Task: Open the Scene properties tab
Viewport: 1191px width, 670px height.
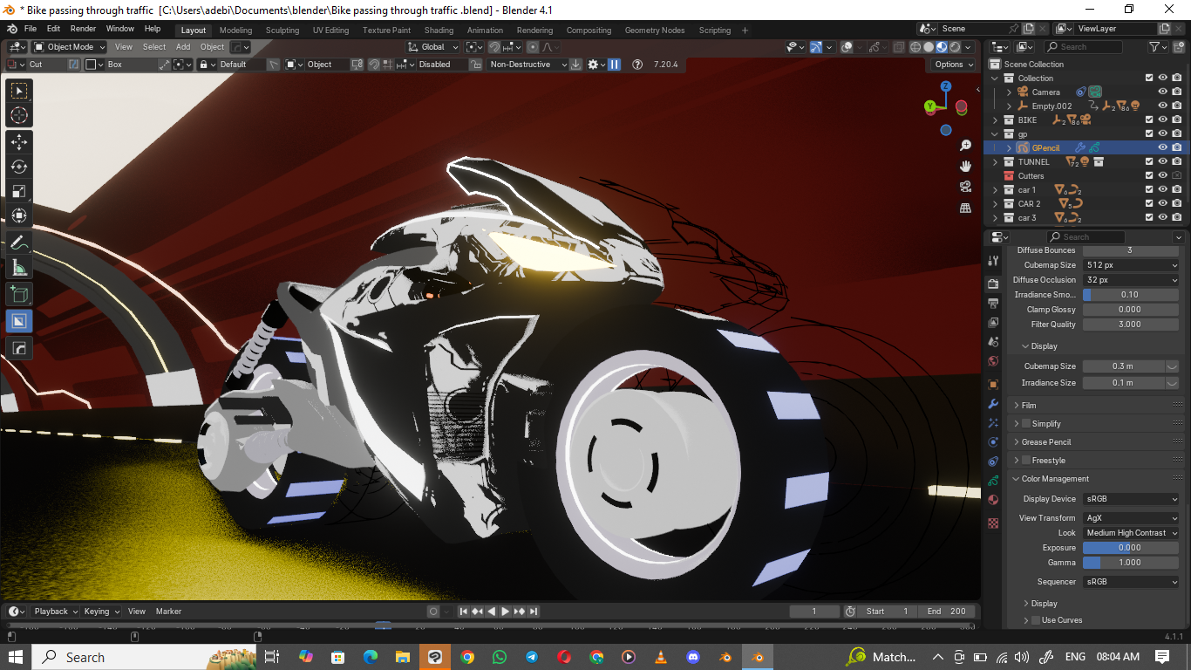Action: tap(993, 342)
